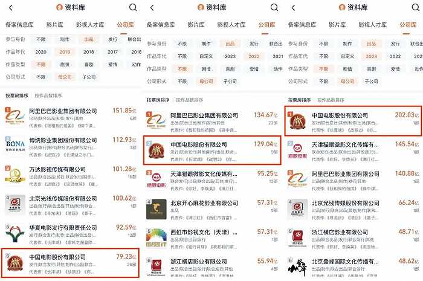Open 备案信息库 tab on the screen with 2022 selected
Screen dimensions: 423x281
(x=161, y=25)
